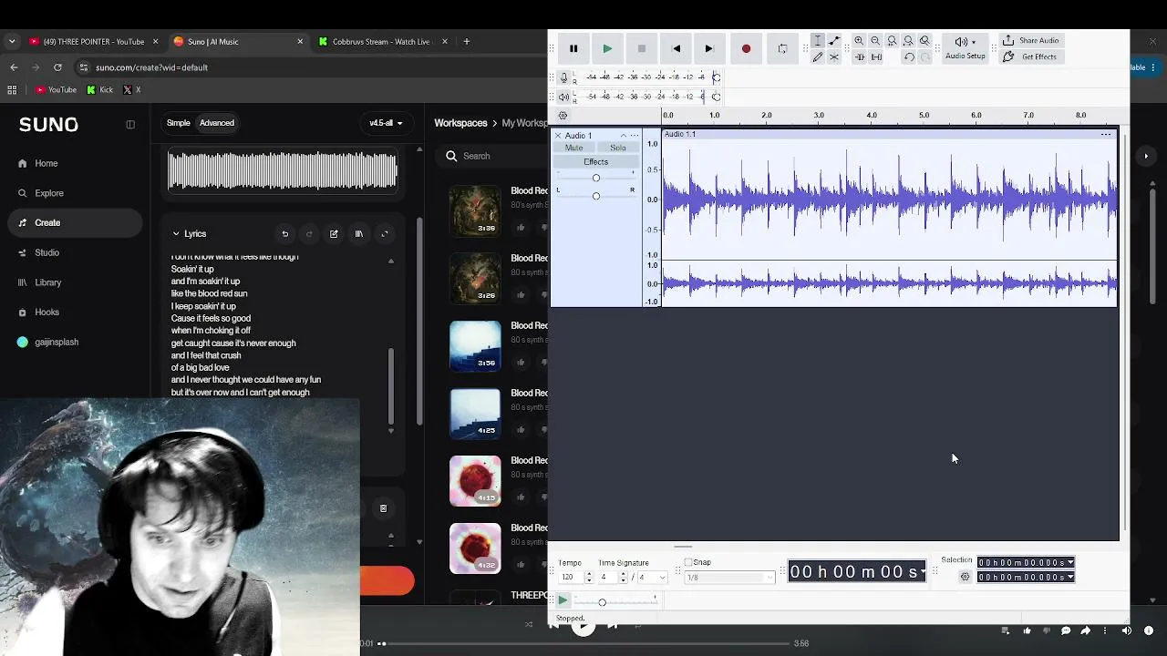Click the playback meter speaker icon
This screenshot has height=656, width=1167.
click(x=563, y=97)
